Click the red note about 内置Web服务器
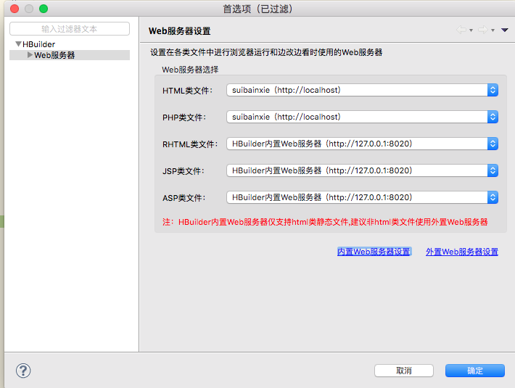The image size is (515, 388). [x=325, y=222]
